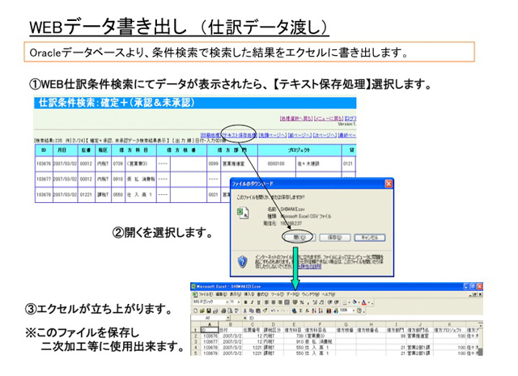Screen dimensions: 518x376
Task: Open the MS Pゴシック font name dropdown
Action: 227,302
